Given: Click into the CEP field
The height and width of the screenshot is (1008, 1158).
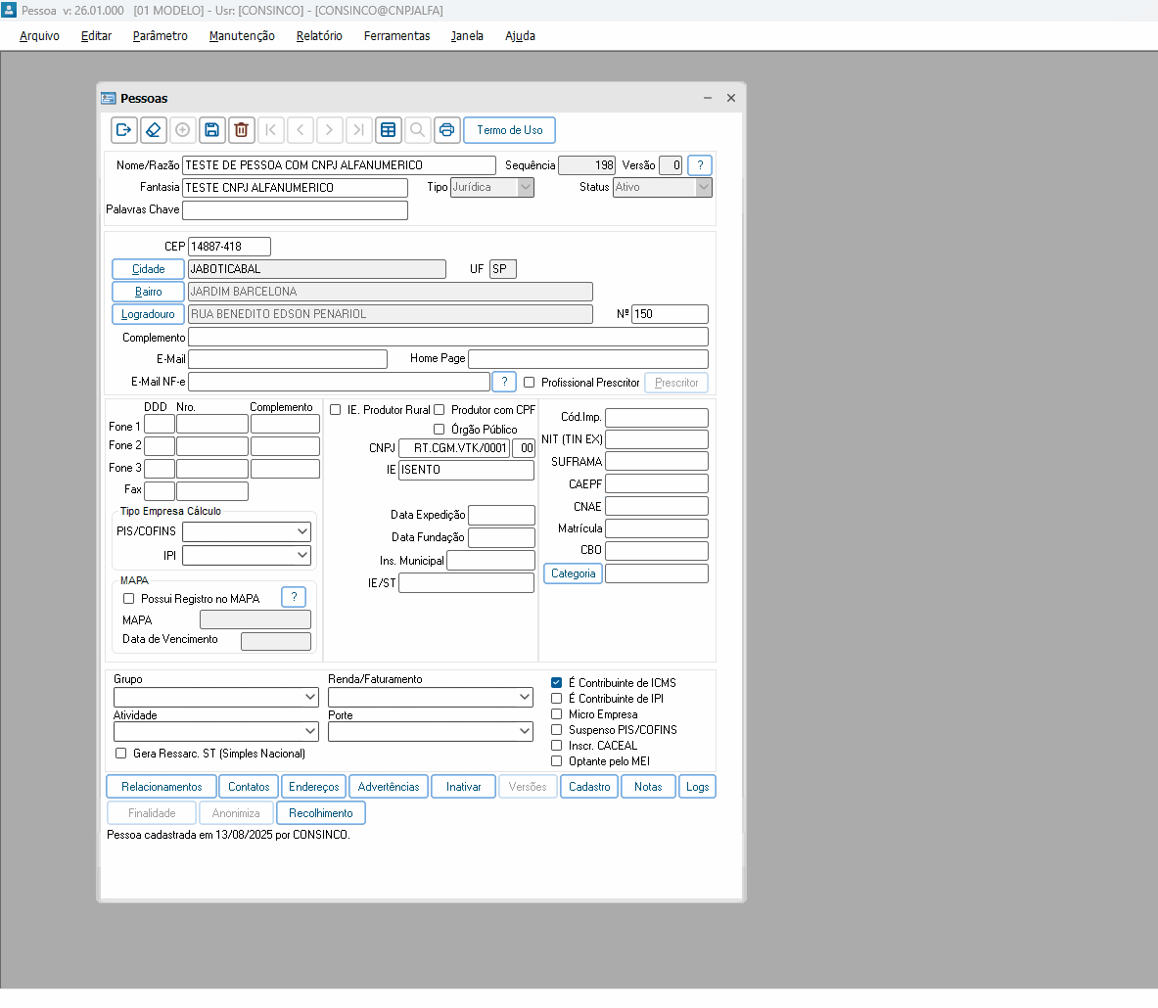Looking at the screenshot, I should 230,247.
